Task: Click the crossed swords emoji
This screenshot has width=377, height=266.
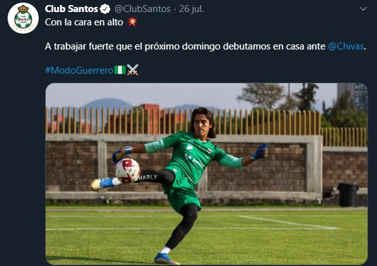Action: tap(133, 70)
